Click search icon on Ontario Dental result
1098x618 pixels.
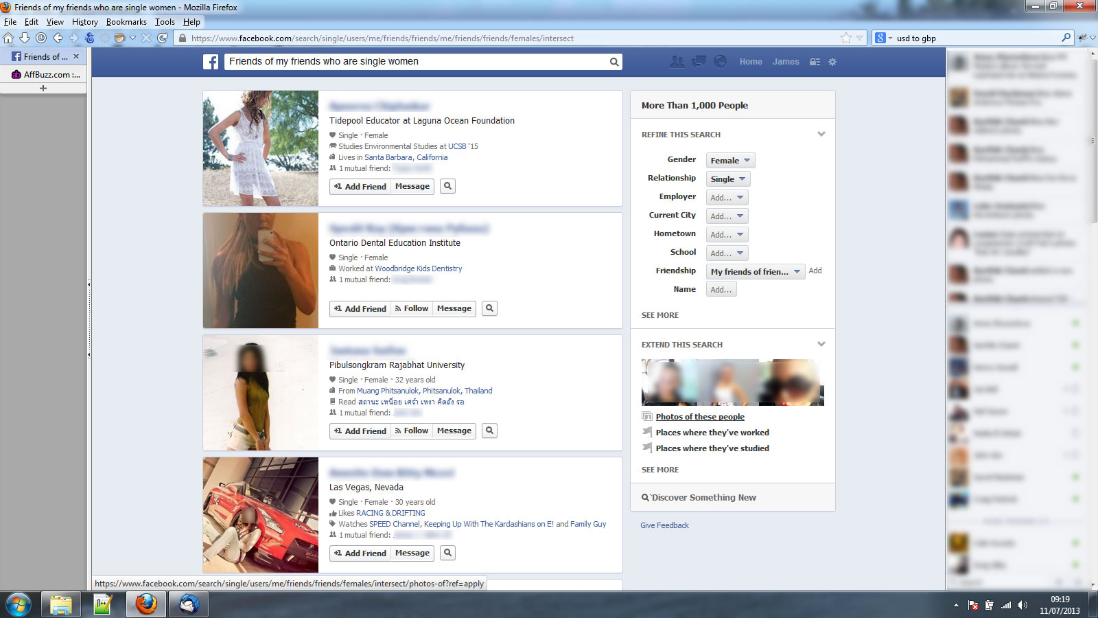tap(489, 308)
